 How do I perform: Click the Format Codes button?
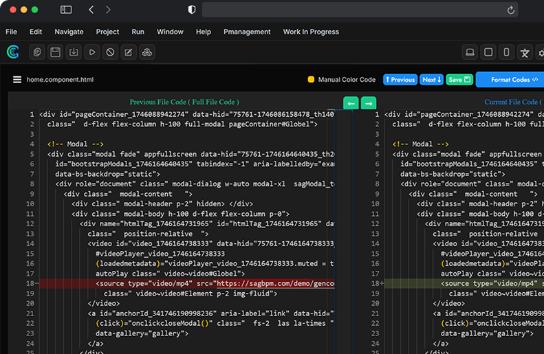(x=510, y=80)
